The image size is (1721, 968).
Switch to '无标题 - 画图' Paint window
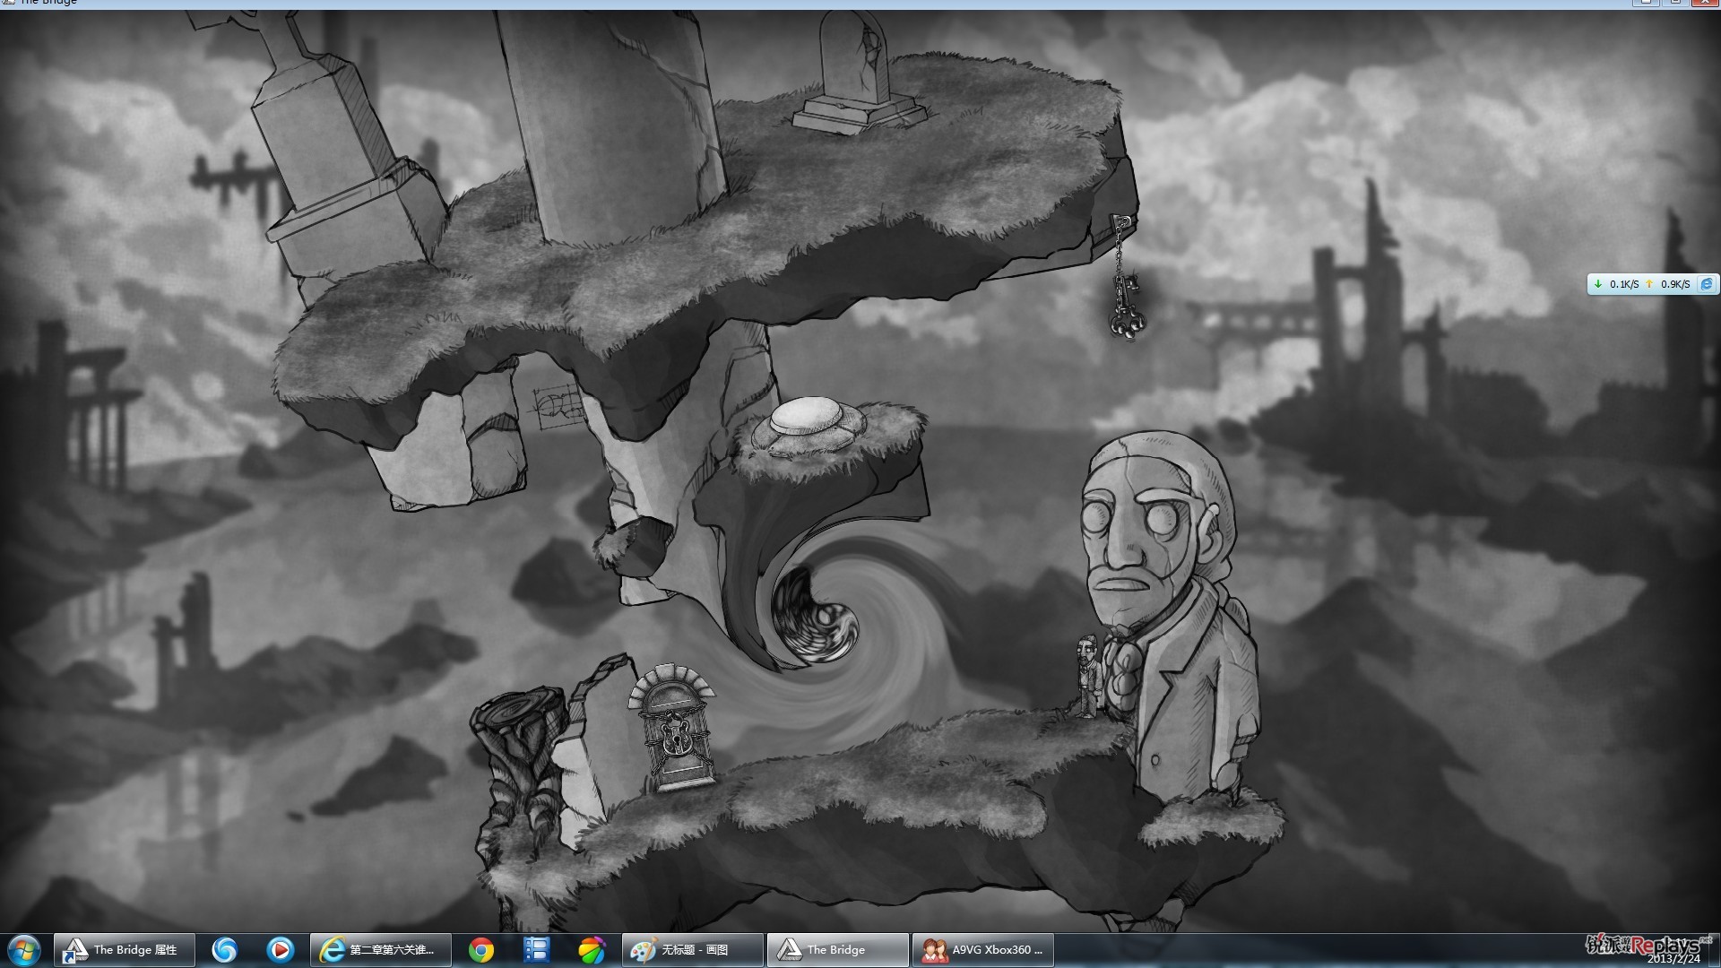[x=693, y=950]
